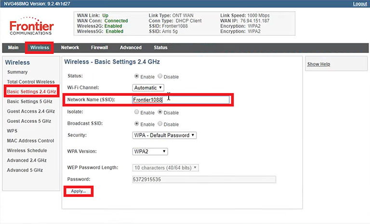Open Basic Settings 5 GHz page
Viewport: 370px width, 224px height.
pos(29,102)
